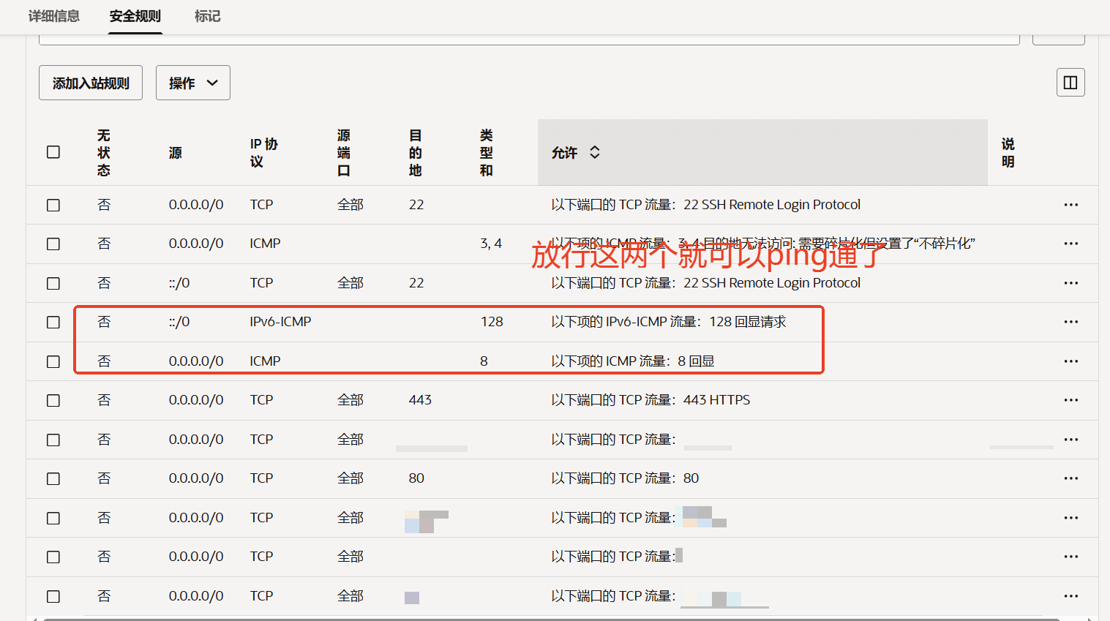Open three-dot menu for ICMP type 8 rule
This screenshot has height=621, width=1110.
(x=1070, y=361)
